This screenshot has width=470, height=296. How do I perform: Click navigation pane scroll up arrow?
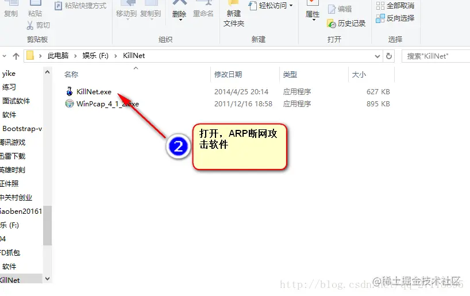[47, 72]
